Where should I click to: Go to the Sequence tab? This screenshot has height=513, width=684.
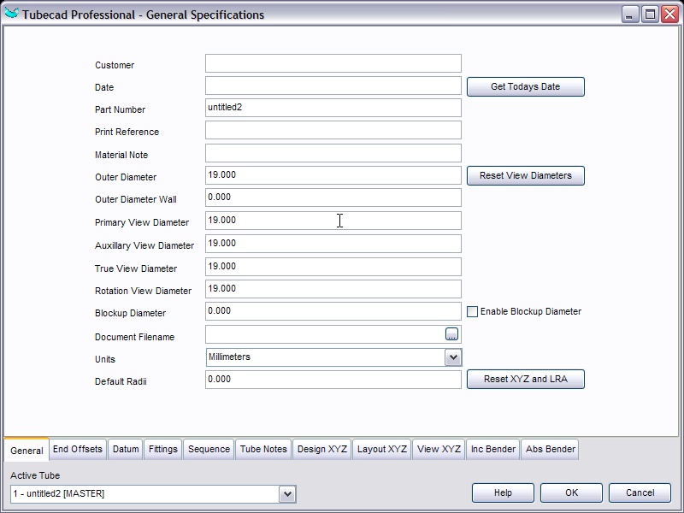click(x=209, y=449)
